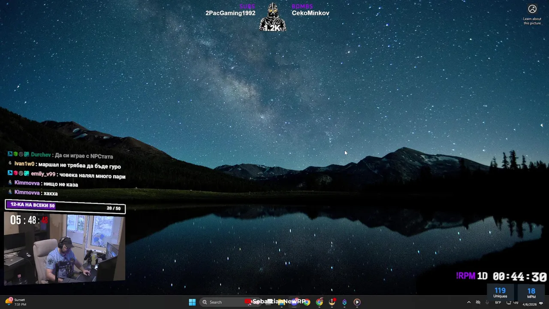This screenshot has width=549, height=309.
Task: Open the round play-button taskbar app
Action: [x=357, y=302]
